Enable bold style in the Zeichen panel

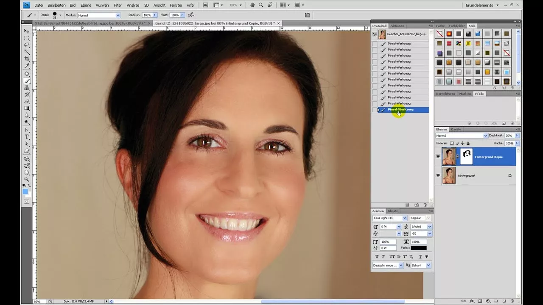coord(377,257)
